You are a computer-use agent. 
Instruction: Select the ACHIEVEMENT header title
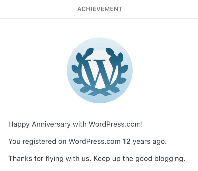[x=100, y=9]
